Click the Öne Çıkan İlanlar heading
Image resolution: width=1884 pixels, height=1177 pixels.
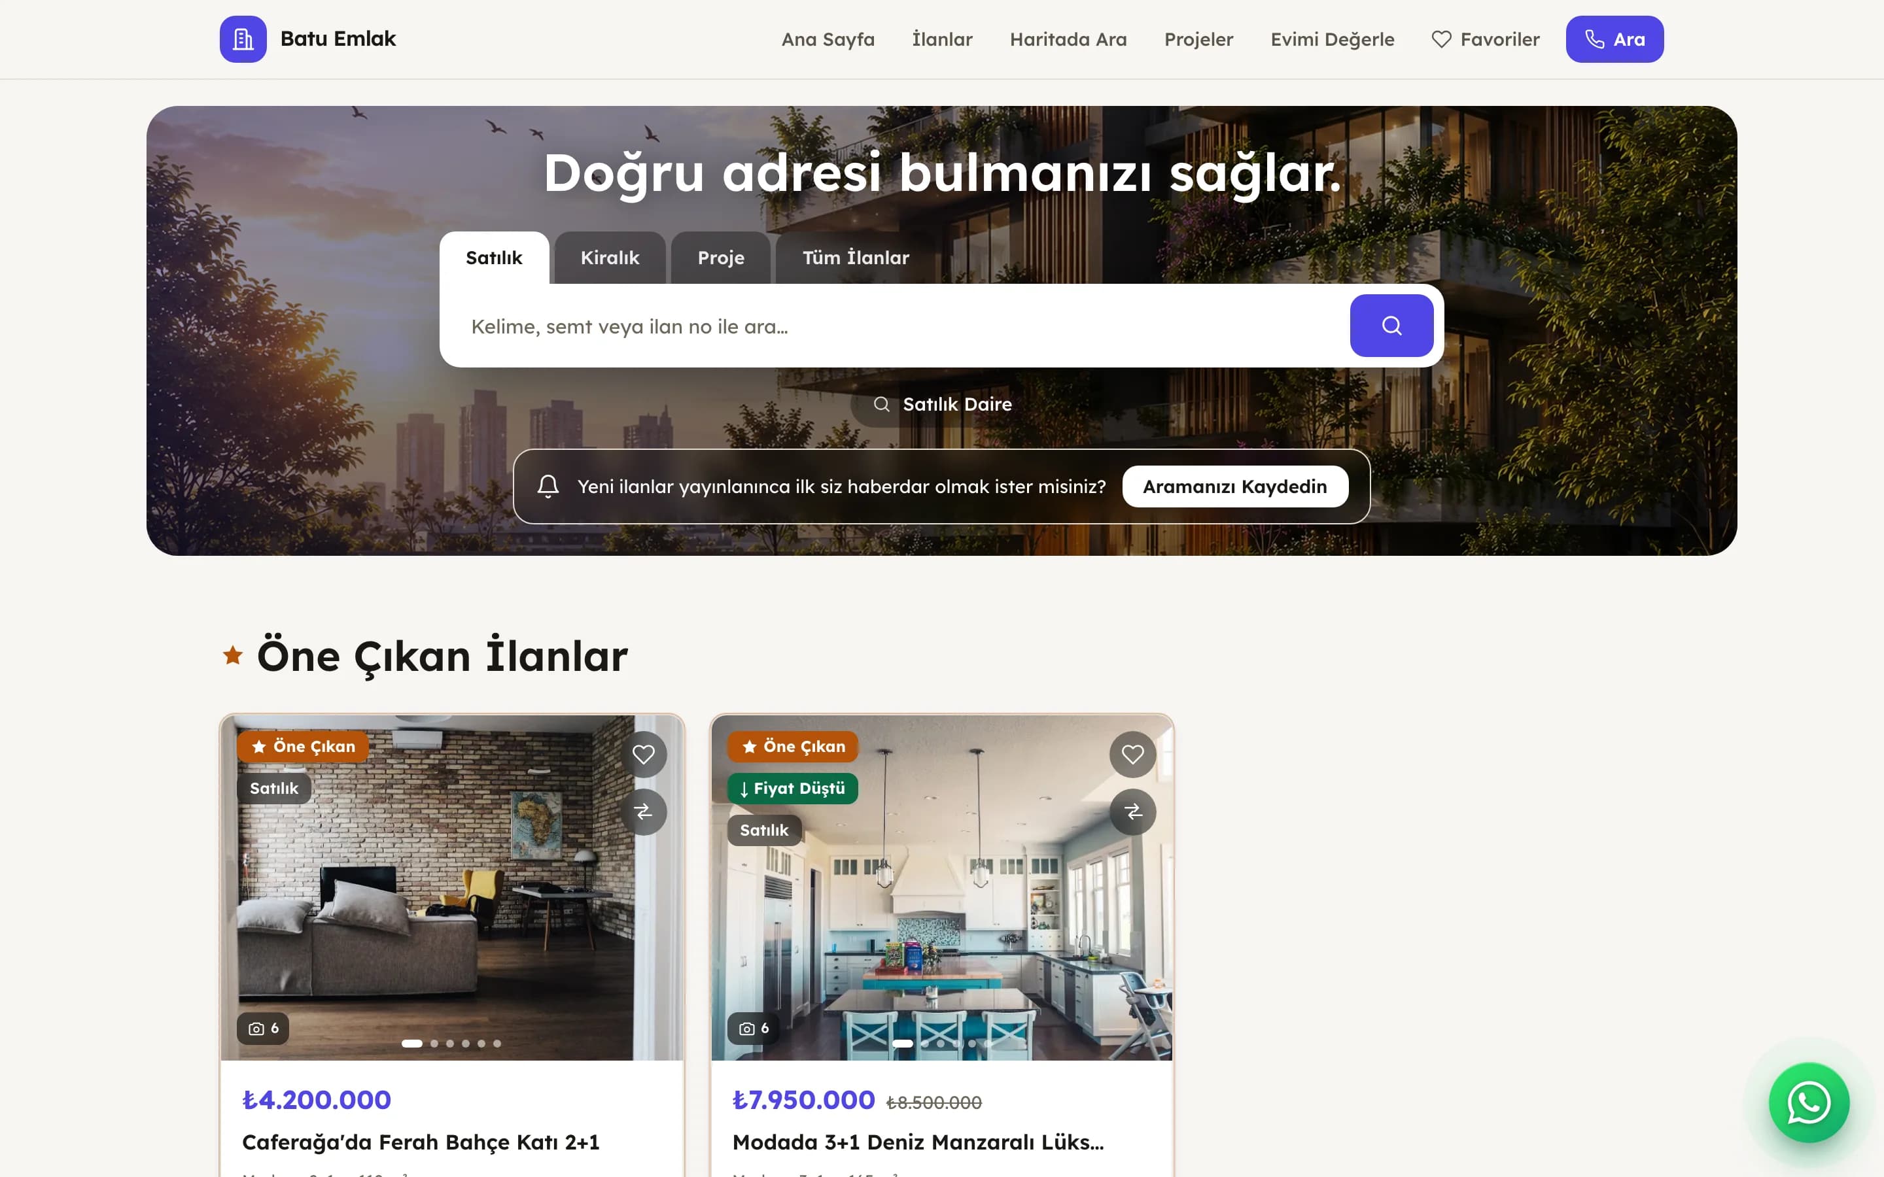coord(442,657)
